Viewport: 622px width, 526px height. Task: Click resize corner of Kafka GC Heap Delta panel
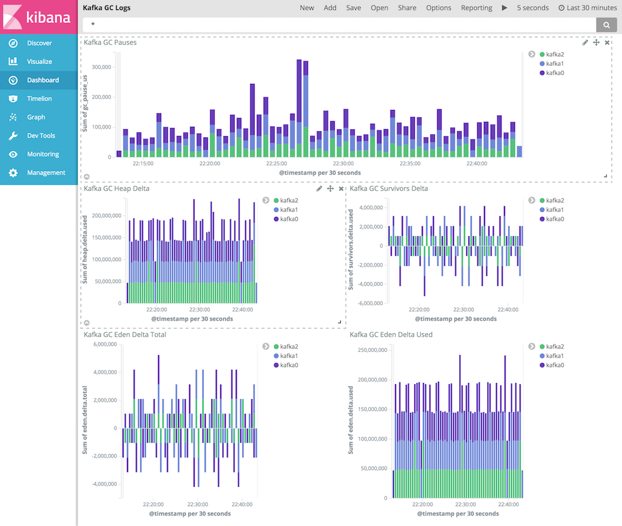(340, 322)
